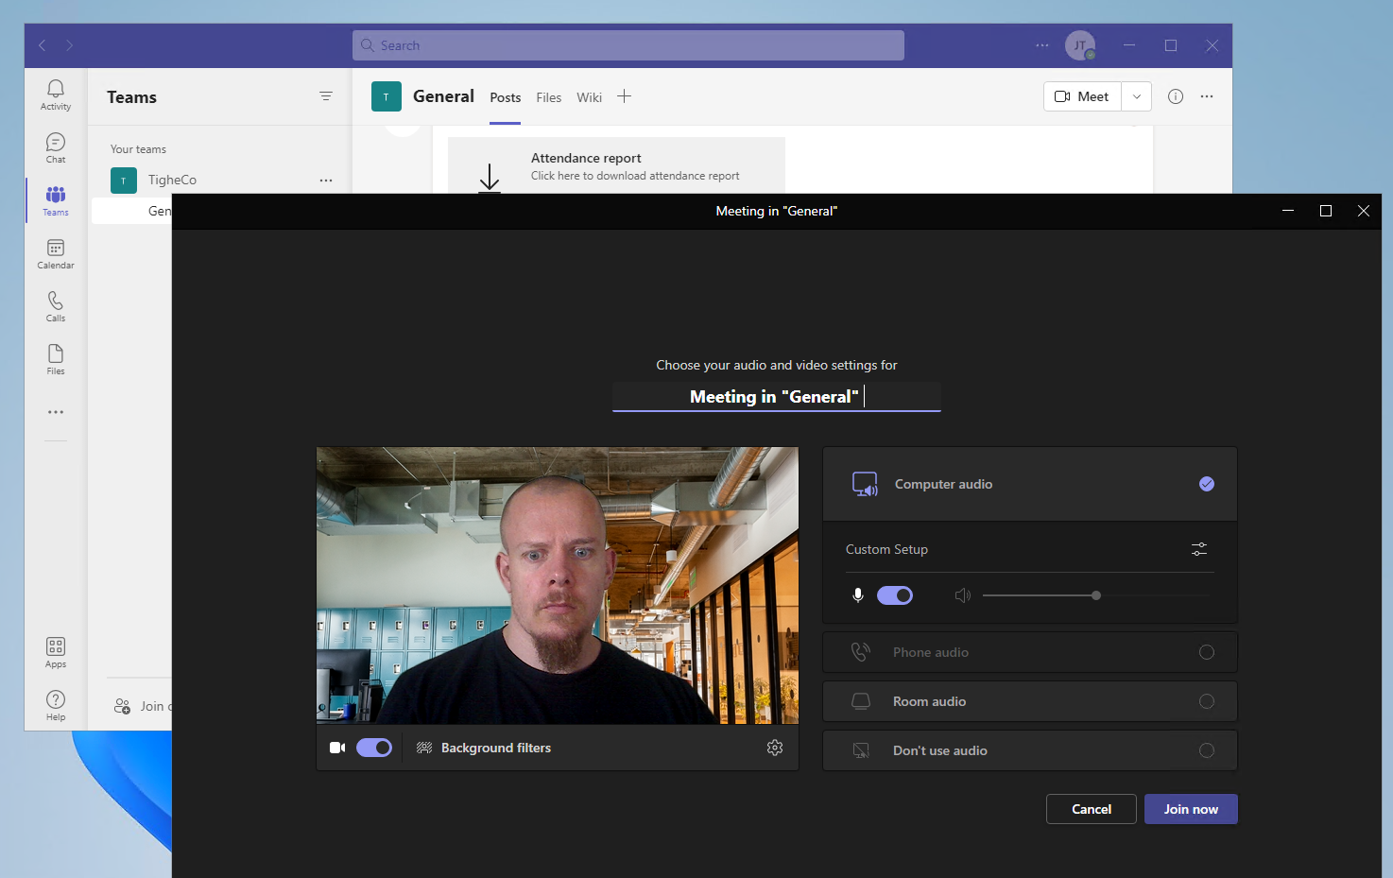
Task: Open the Activity feed
Action: 56,94
